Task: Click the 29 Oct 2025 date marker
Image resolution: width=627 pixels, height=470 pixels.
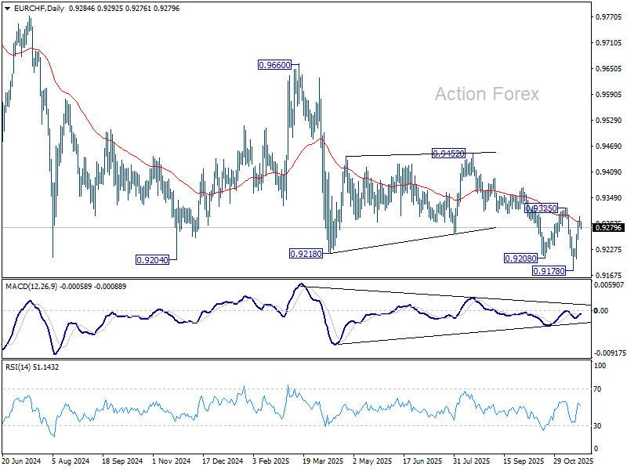Action: (573, 461)
